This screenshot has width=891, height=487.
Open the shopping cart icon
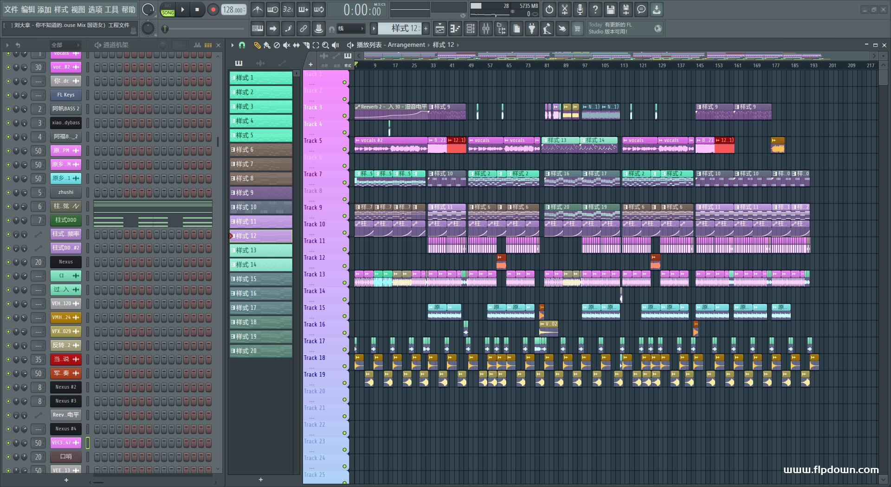[577, 29]
